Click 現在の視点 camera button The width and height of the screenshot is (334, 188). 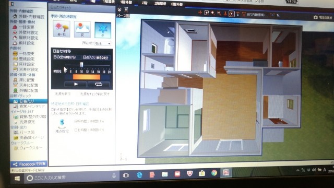[x=323, y=17]
